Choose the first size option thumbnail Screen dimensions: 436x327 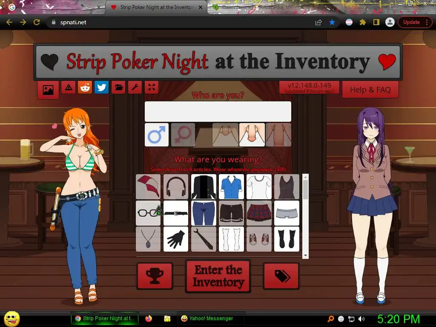point(225,135)
